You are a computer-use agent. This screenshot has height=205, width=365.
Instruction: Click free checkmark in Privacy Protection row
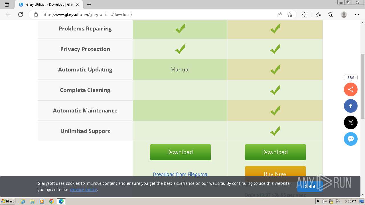(180, 49)
